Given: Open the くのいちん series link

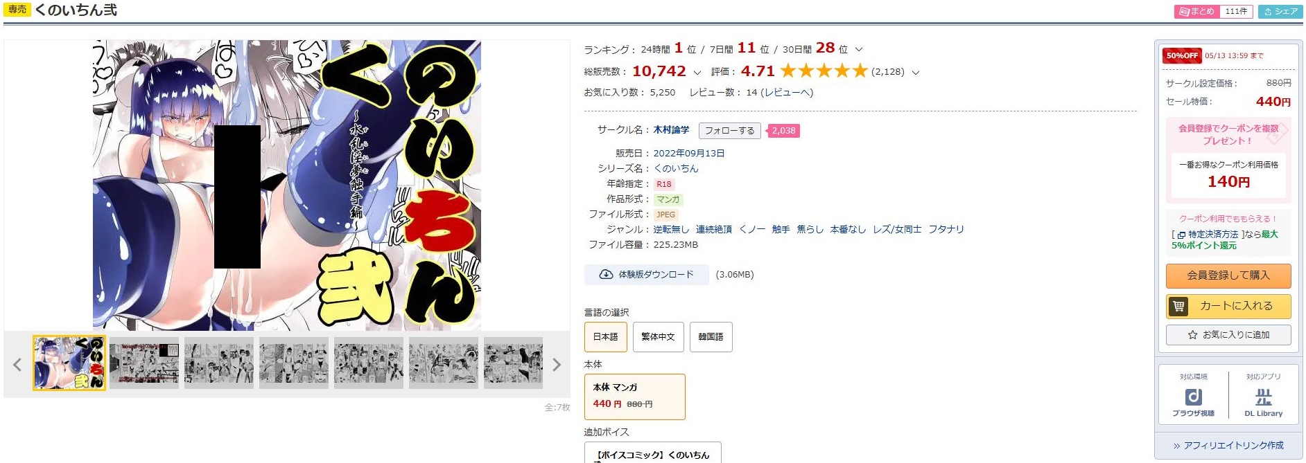Looking at the screenshot, I should click(676, 168).
